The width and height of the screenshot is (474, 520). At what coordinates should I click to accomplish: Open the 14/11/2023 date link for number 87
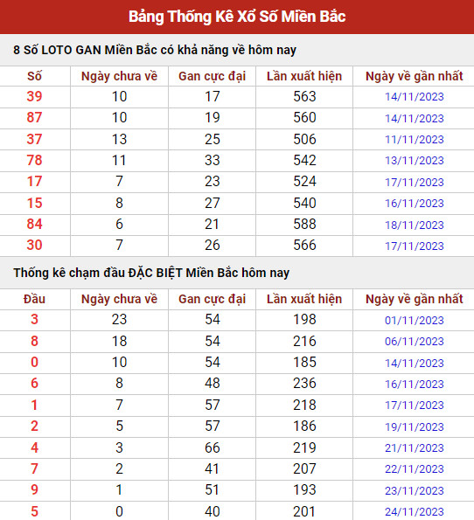414,118
